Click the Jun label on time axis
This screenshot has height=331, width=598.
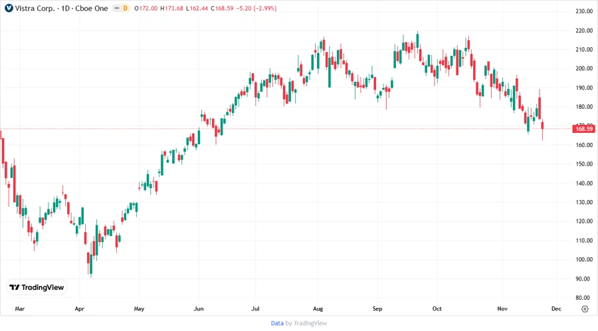[x=199, y=308]
